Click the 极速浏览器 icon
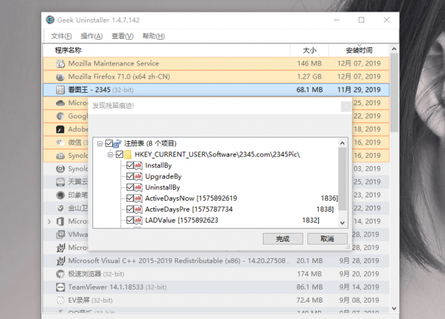 60,274
